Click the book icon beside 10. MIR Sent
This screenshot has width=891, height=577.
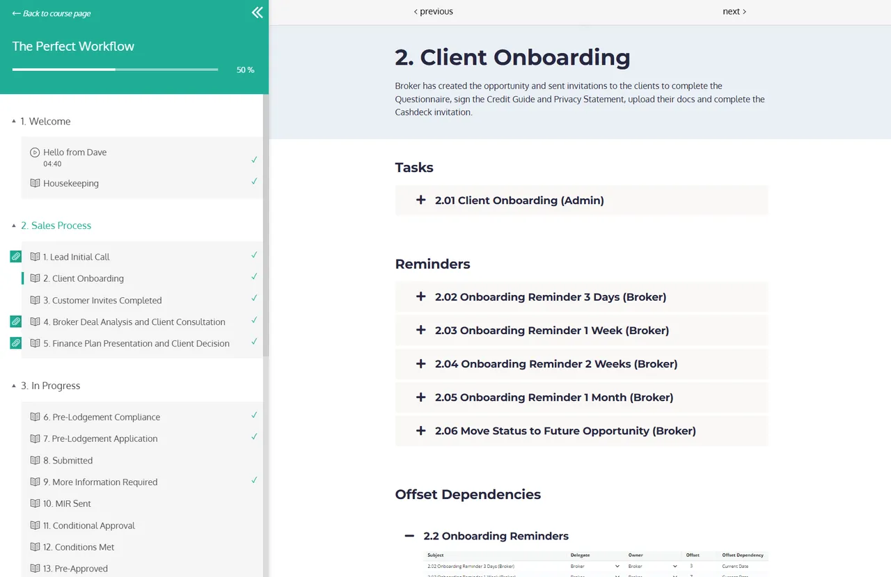[x=35, y=503]
